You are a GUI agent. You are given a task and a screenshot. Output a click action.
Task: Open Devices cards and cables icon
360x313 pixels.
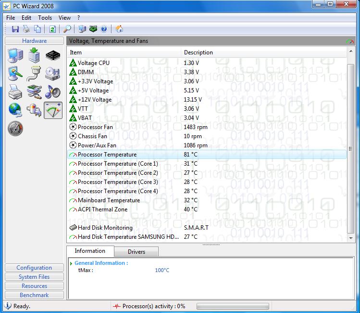click(34, 92)
